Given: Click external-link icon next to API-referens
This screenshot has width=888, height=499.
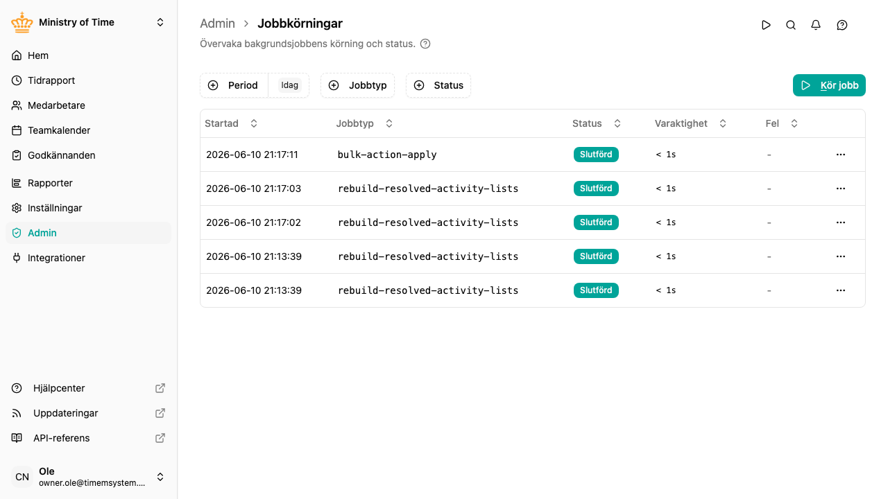Looking at the screenshot, I should [x=160, y=438].
